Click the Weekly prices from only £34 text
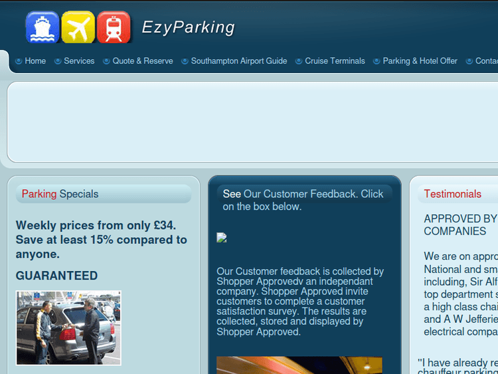 (102, 240)
